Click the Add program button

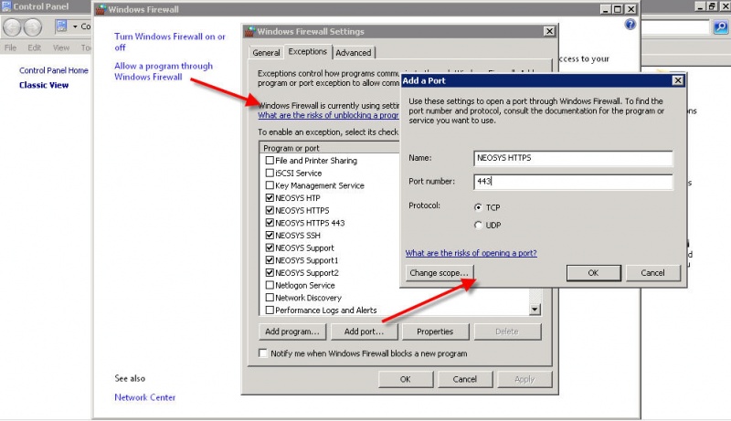tap(292, 332)
